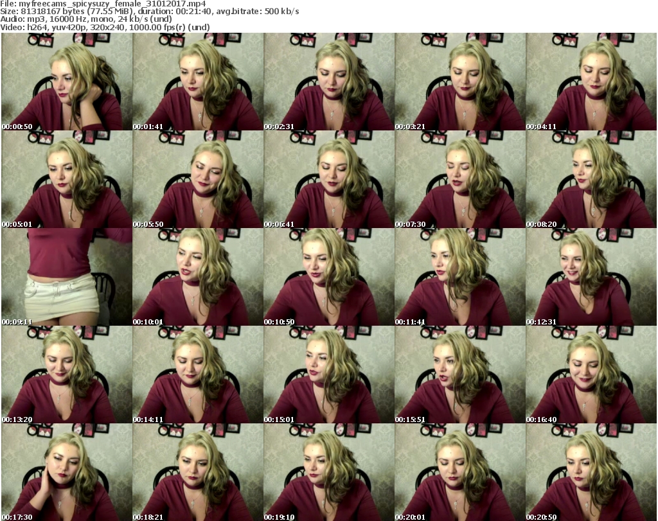Open the thumbnail frame stamped 00:02:31

[x=328, y=82]
